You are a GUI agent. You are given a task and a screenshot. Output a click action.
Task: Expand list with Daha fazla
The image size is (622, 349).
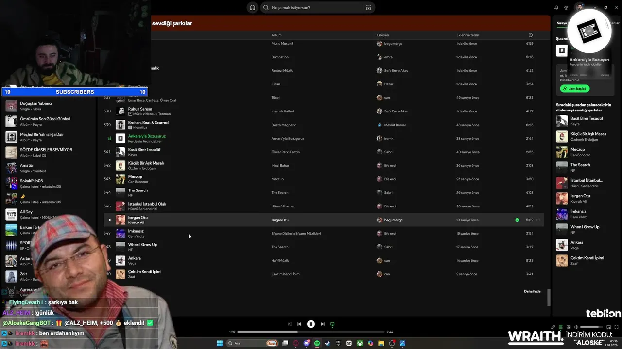pyautogui.click(x=532, y=291)
